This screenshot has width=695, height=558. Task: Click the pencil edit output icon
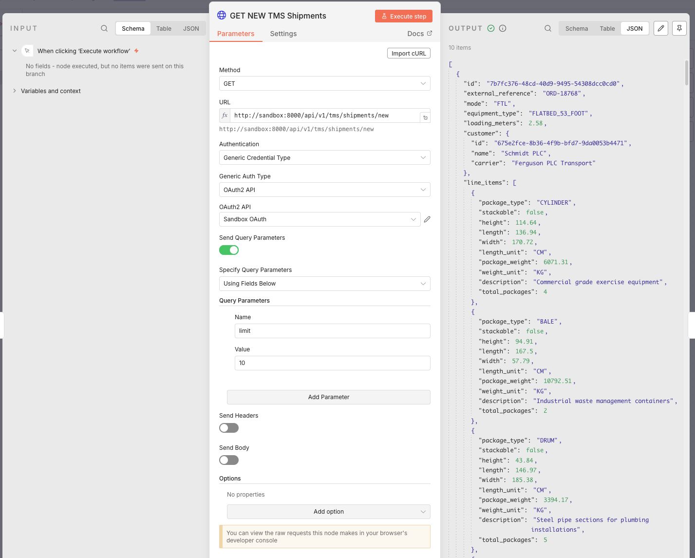661,28
